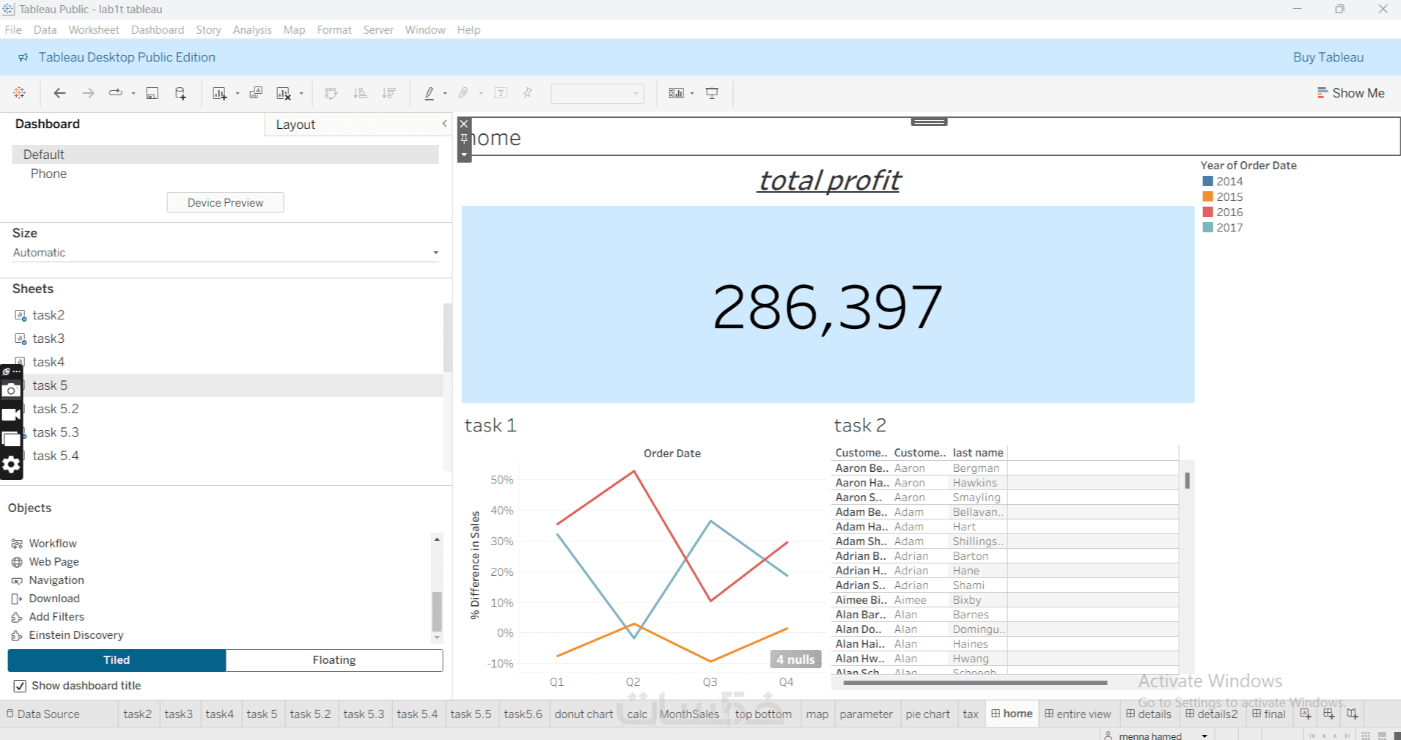Click the Sort Ascending toolbar icon
This screenshot has height=740, width=1401.
tap(360, 93)
